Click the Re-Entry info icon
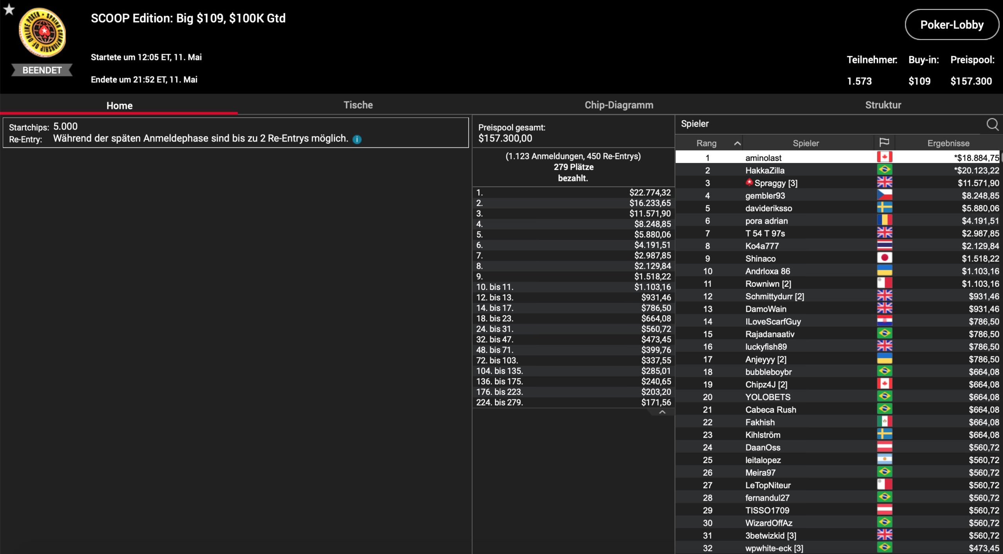Image resolution: width=1003 pixels, height=554 pixels. pyautogui.click(x=357, y=139)
